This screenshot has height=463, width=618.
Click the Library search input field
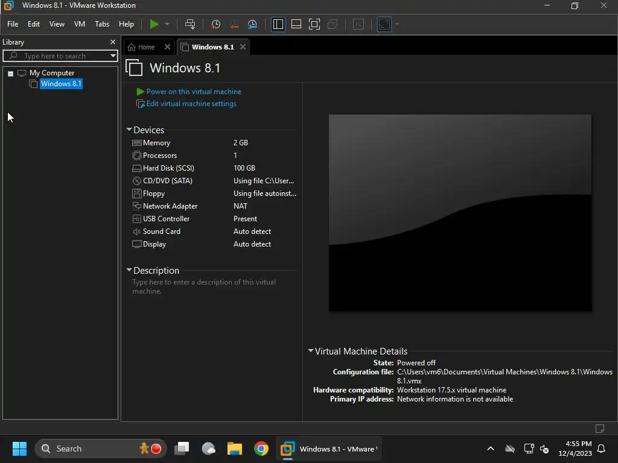click(59, 56)
